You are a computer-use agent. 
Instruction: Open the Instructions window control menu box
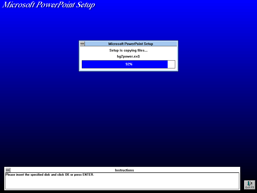tap(8, 170)
